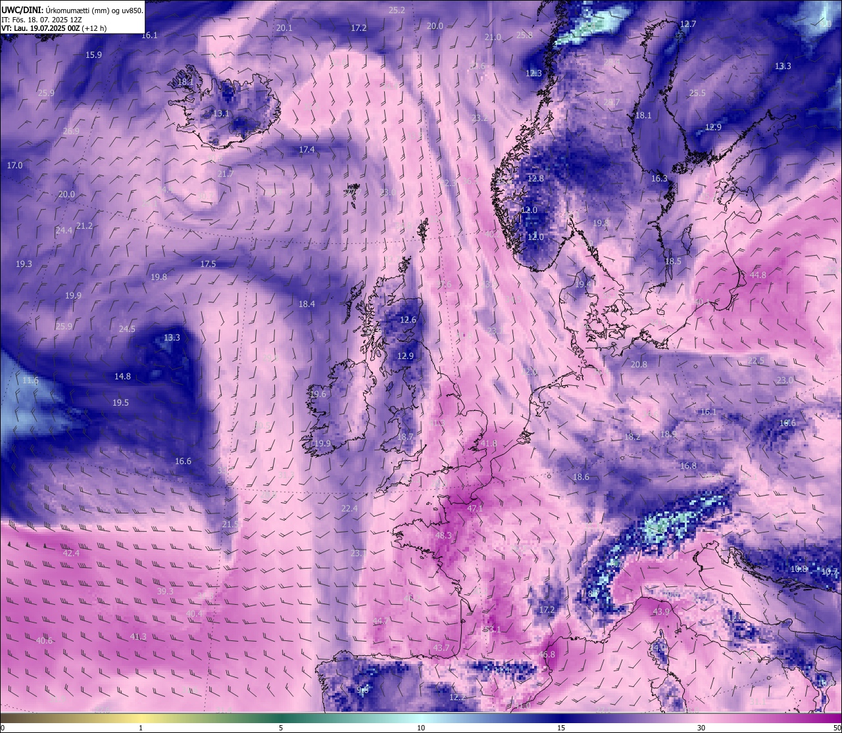
Task: Select the IT: Fös. 18. 07. 2025 12Z line
Action: [41, 20]
